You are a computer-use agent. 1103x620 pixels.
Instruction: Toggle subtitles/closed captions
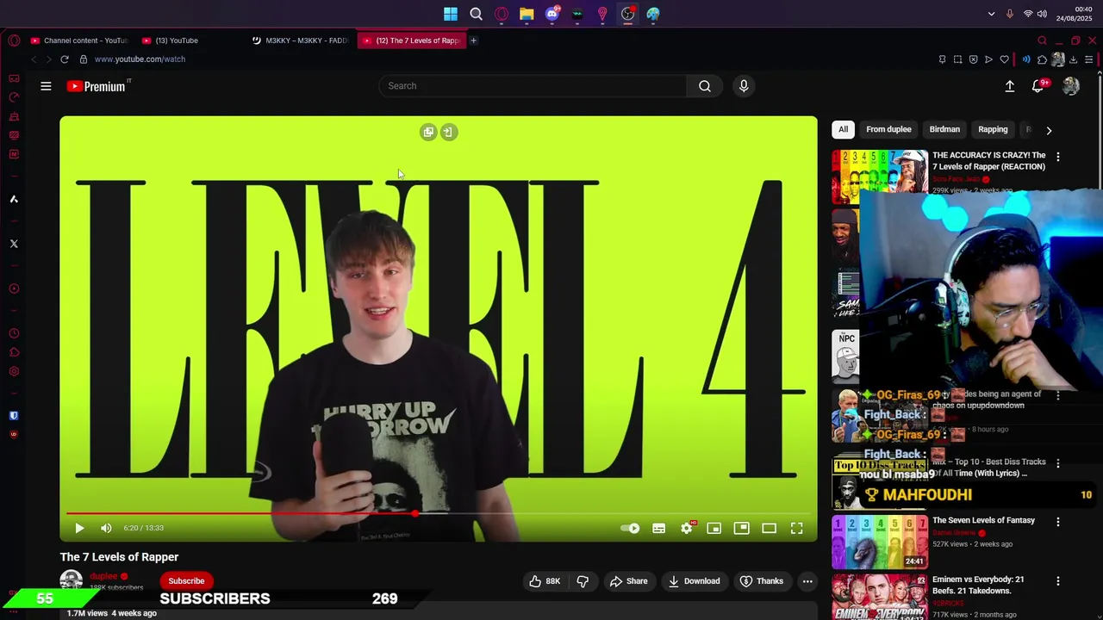(x=659, y=528)
